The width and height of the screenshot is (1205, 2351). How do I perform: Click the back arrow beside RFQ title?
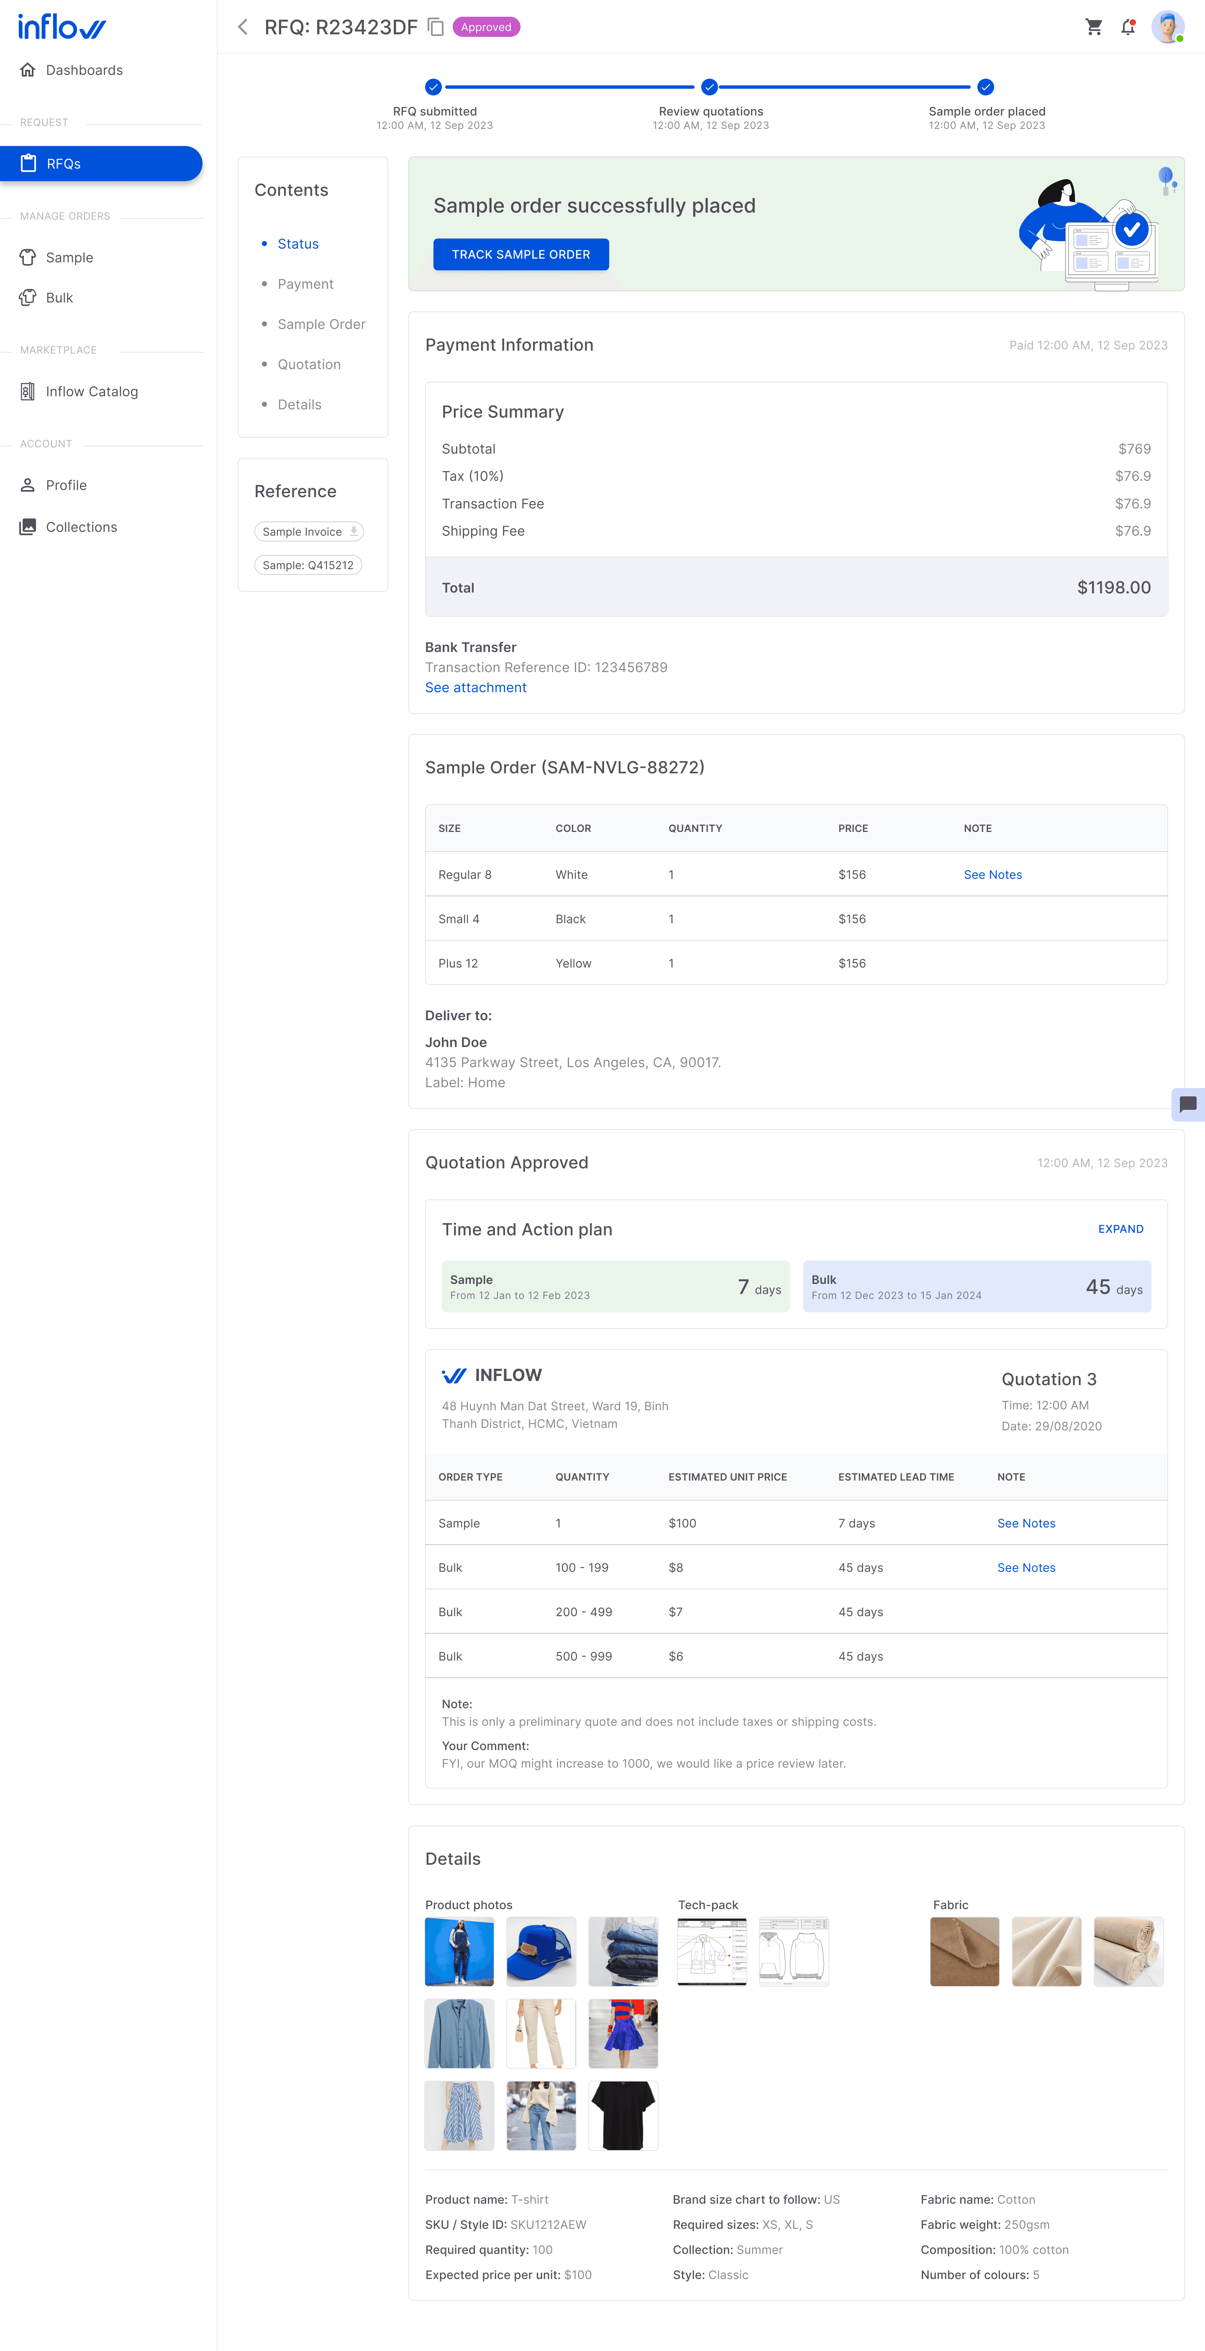click(x=243, y=27)
